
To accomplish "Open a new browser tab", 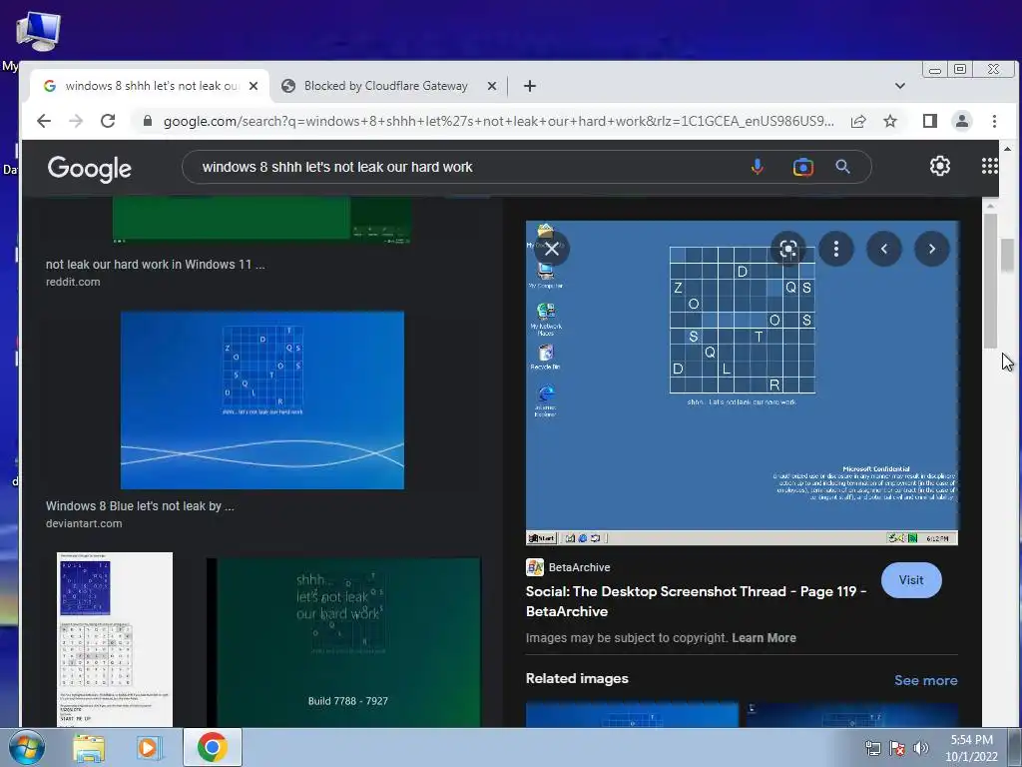I will [530, 86].
